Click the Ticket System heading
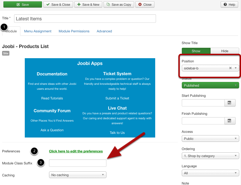This screenshot has width=241, height=185. coord(117,74)
